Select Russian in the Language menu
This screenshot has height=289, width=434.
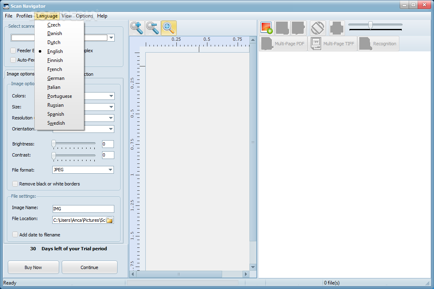coord(59,105)
